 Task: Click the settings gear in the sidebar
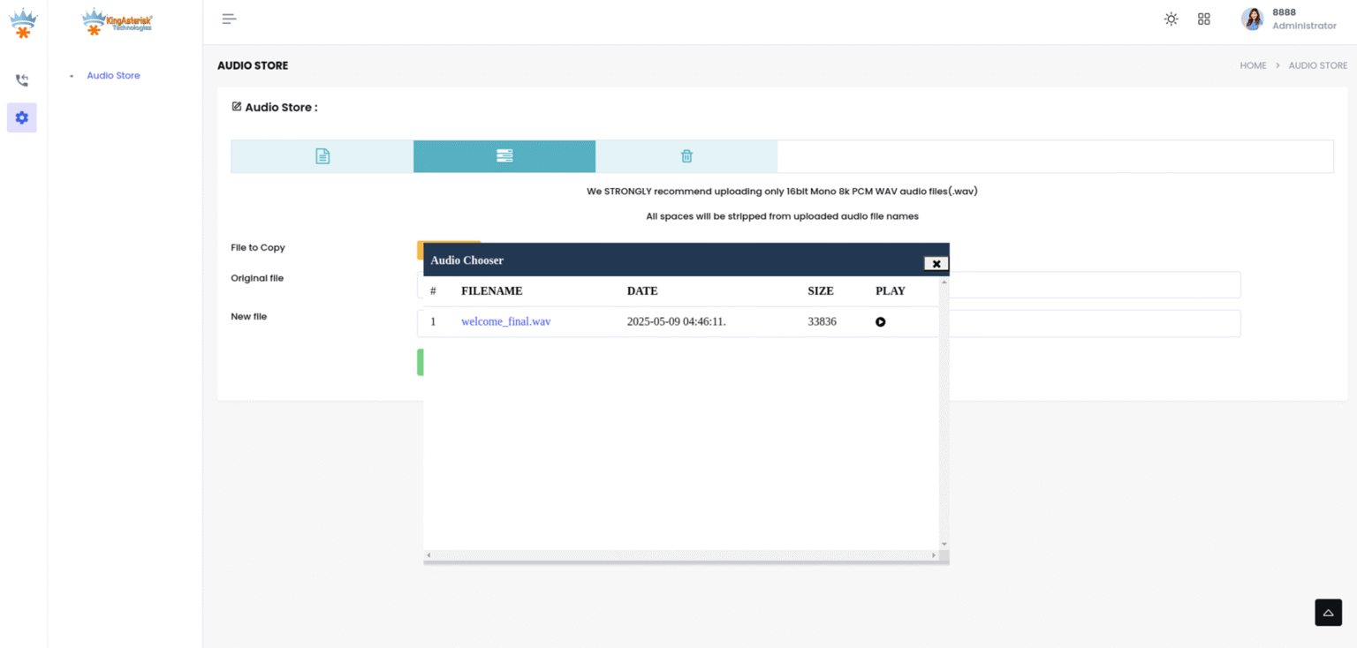click(22, 117)
